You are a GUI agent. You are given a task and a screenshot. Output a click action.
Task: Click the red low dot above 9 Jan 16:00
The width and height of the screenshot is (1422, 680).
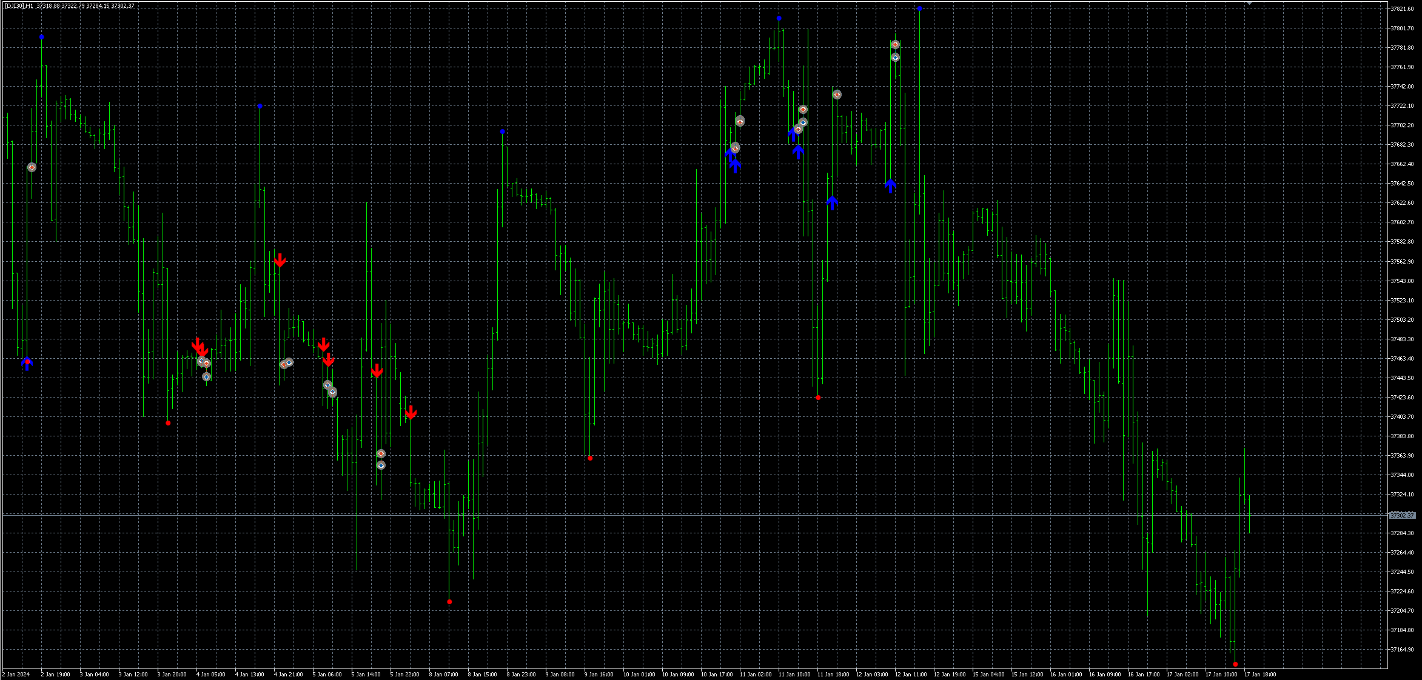coord(590,458)
